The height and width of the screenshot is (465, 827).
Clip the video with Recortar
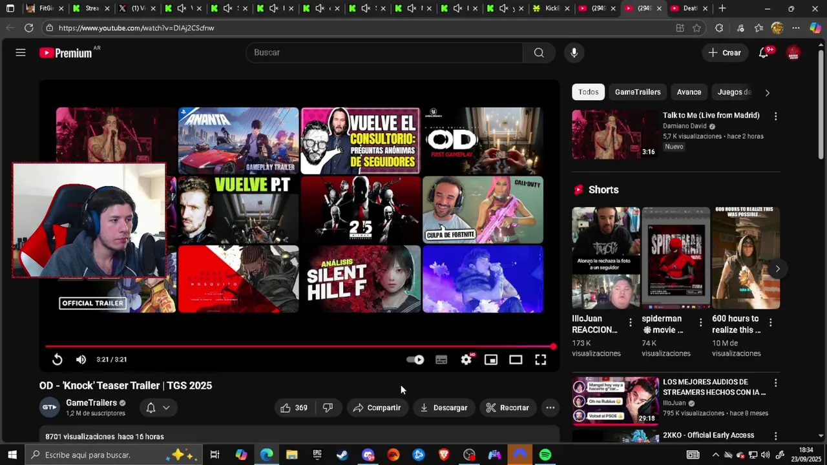[x=507, y=408]
